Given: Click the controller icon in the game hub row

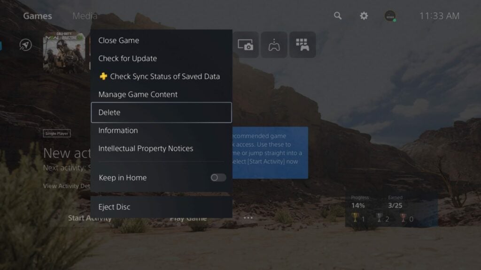Looking at the screenshot, I should [x=274, y=45].
